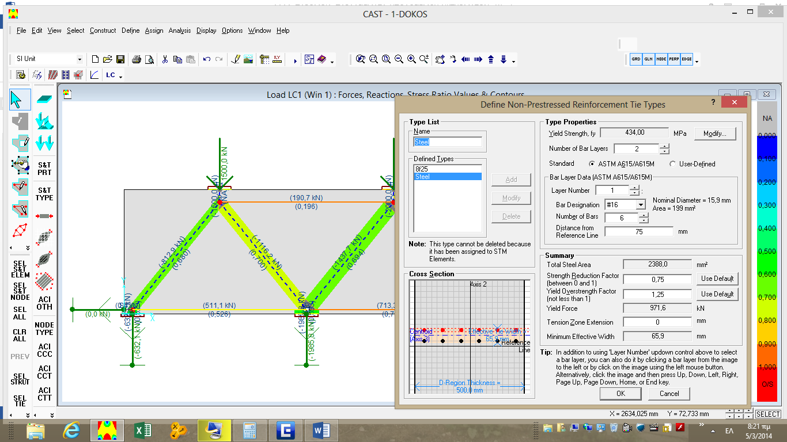Click the Undo arrow icon

coord(206,59)
